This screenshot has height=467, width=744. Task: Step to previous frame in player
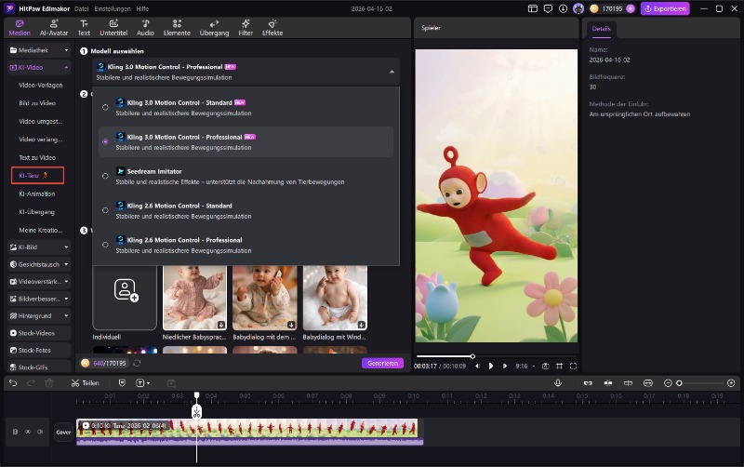pyautogui.click(x=477, y=366)
